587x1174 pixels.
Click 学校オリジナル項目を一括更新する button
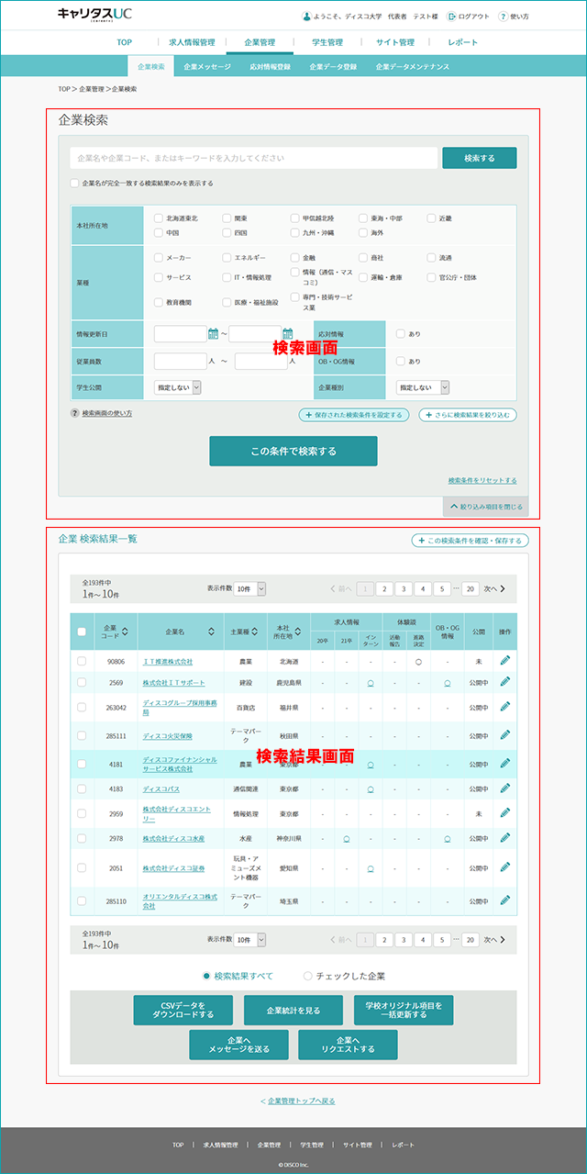click(x=404, y=1010)
